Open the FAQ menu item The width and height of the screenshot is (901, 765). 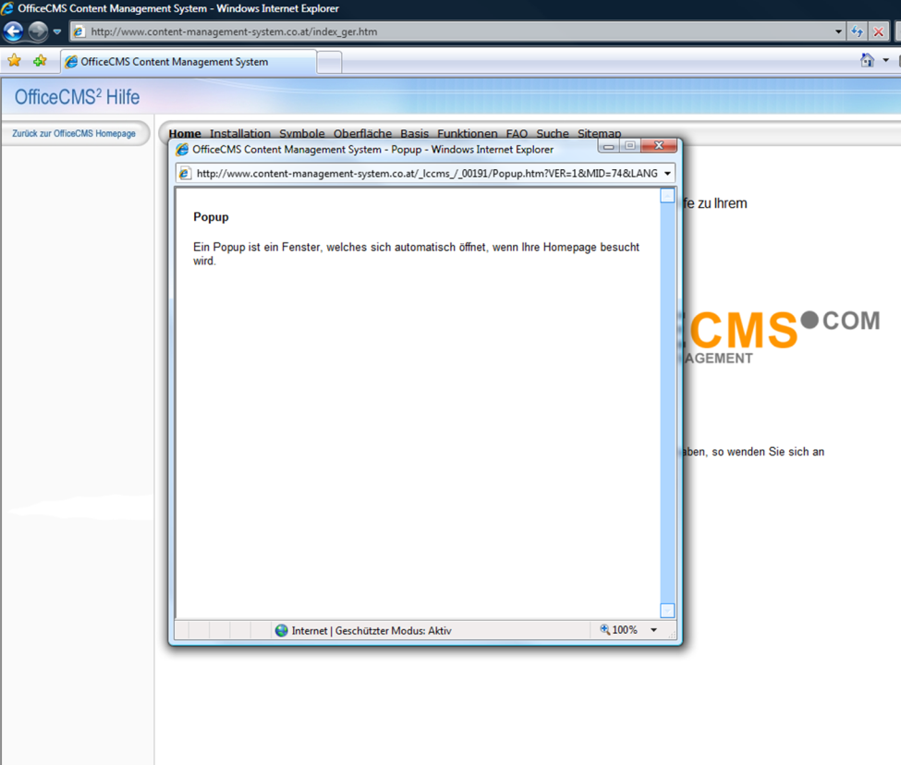click(x=517, y=133)
